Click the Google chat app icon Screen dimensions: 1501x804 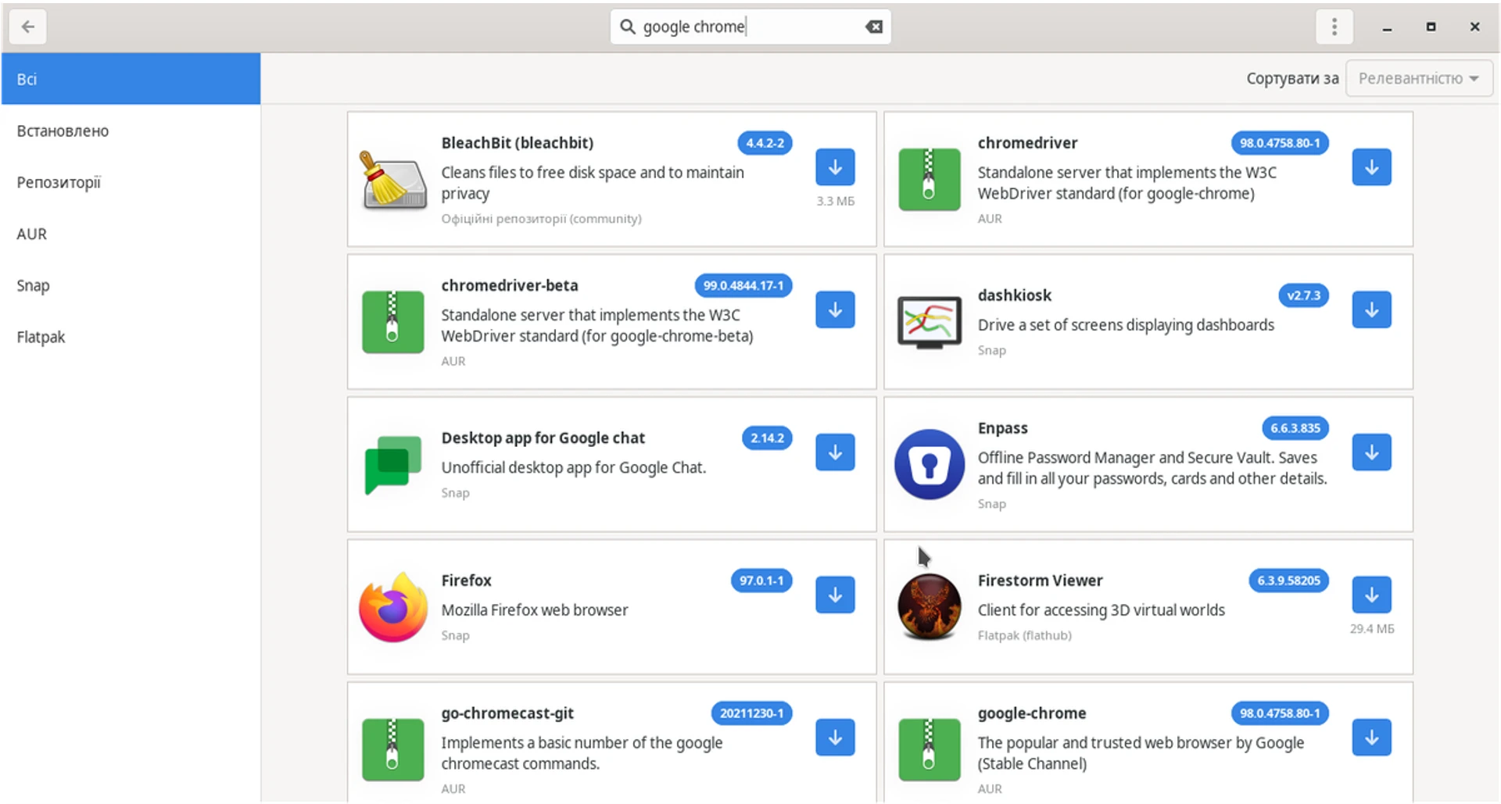tap(393, 465)
